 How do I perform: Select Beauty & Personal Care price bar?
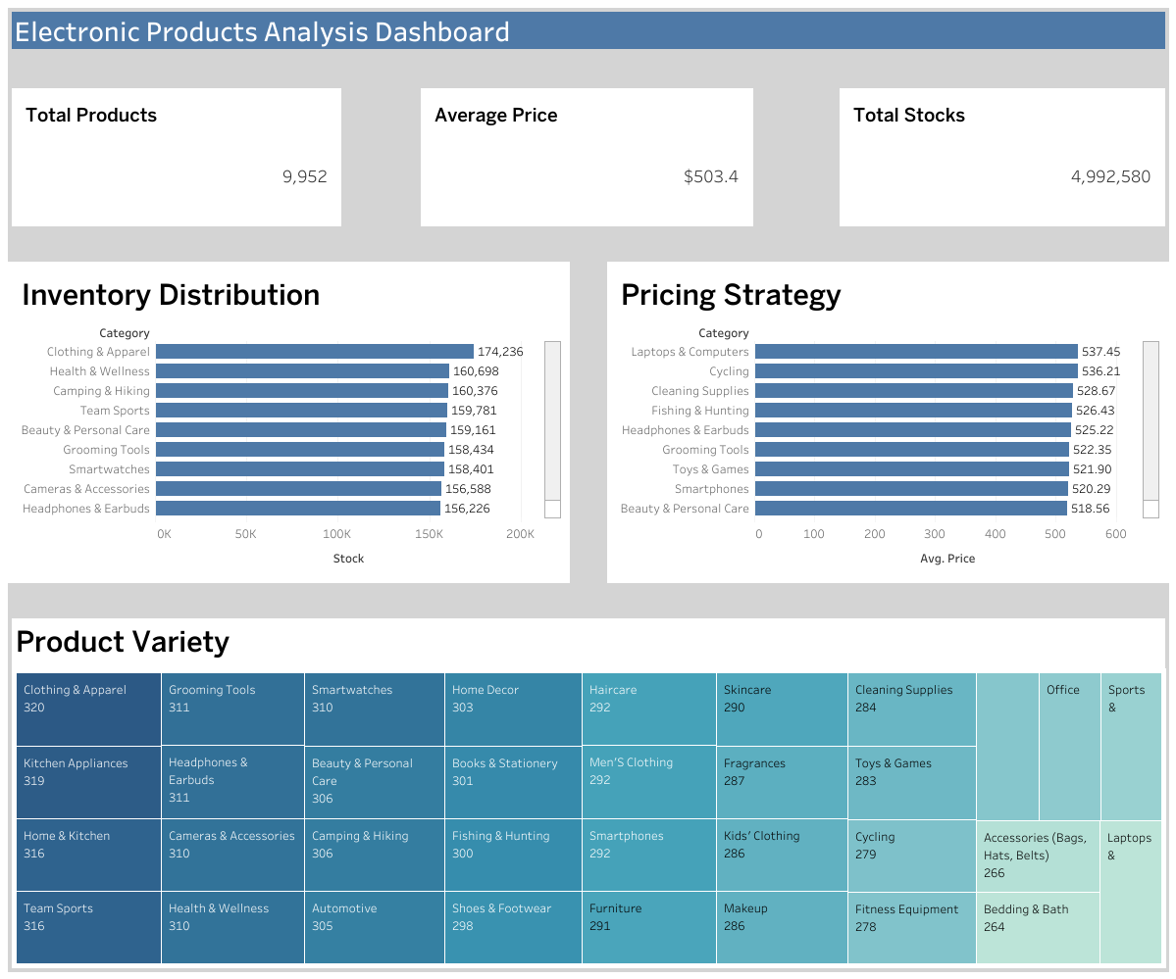pos(910,508)
